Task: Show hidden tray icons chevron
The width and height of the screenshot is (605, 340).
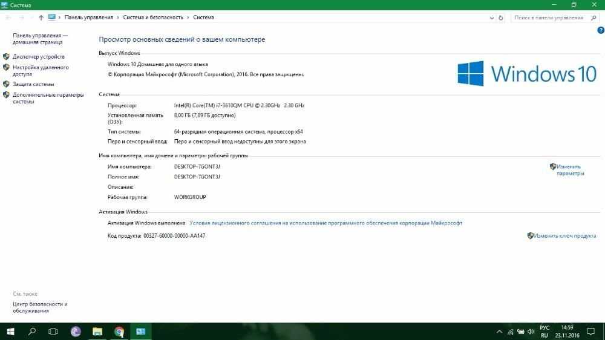Action: pyautogui.click(x=499, y=332)
